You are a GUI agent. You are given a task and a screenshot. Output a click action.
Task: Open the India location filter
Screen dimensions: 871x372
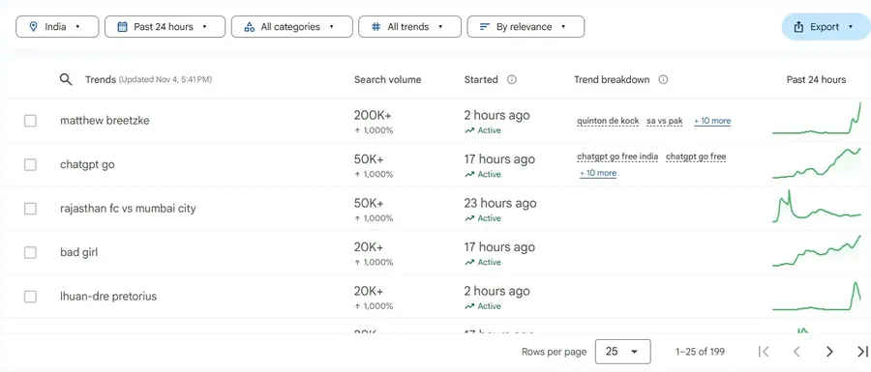[x=57, y=27]
